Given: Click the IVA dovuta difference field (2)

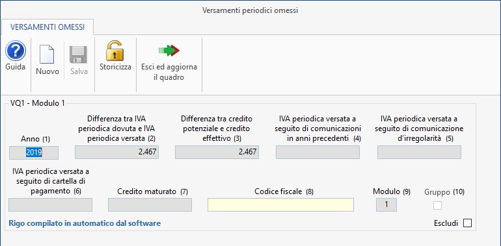Looking at the screenshot, I should click(116, 152).
